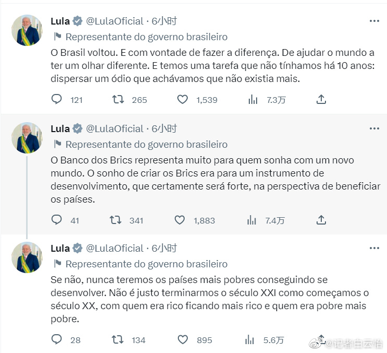Click the Lula display name on the second tweet
Image resolution: width=387 pixels, height=353 pixels.
61,128
